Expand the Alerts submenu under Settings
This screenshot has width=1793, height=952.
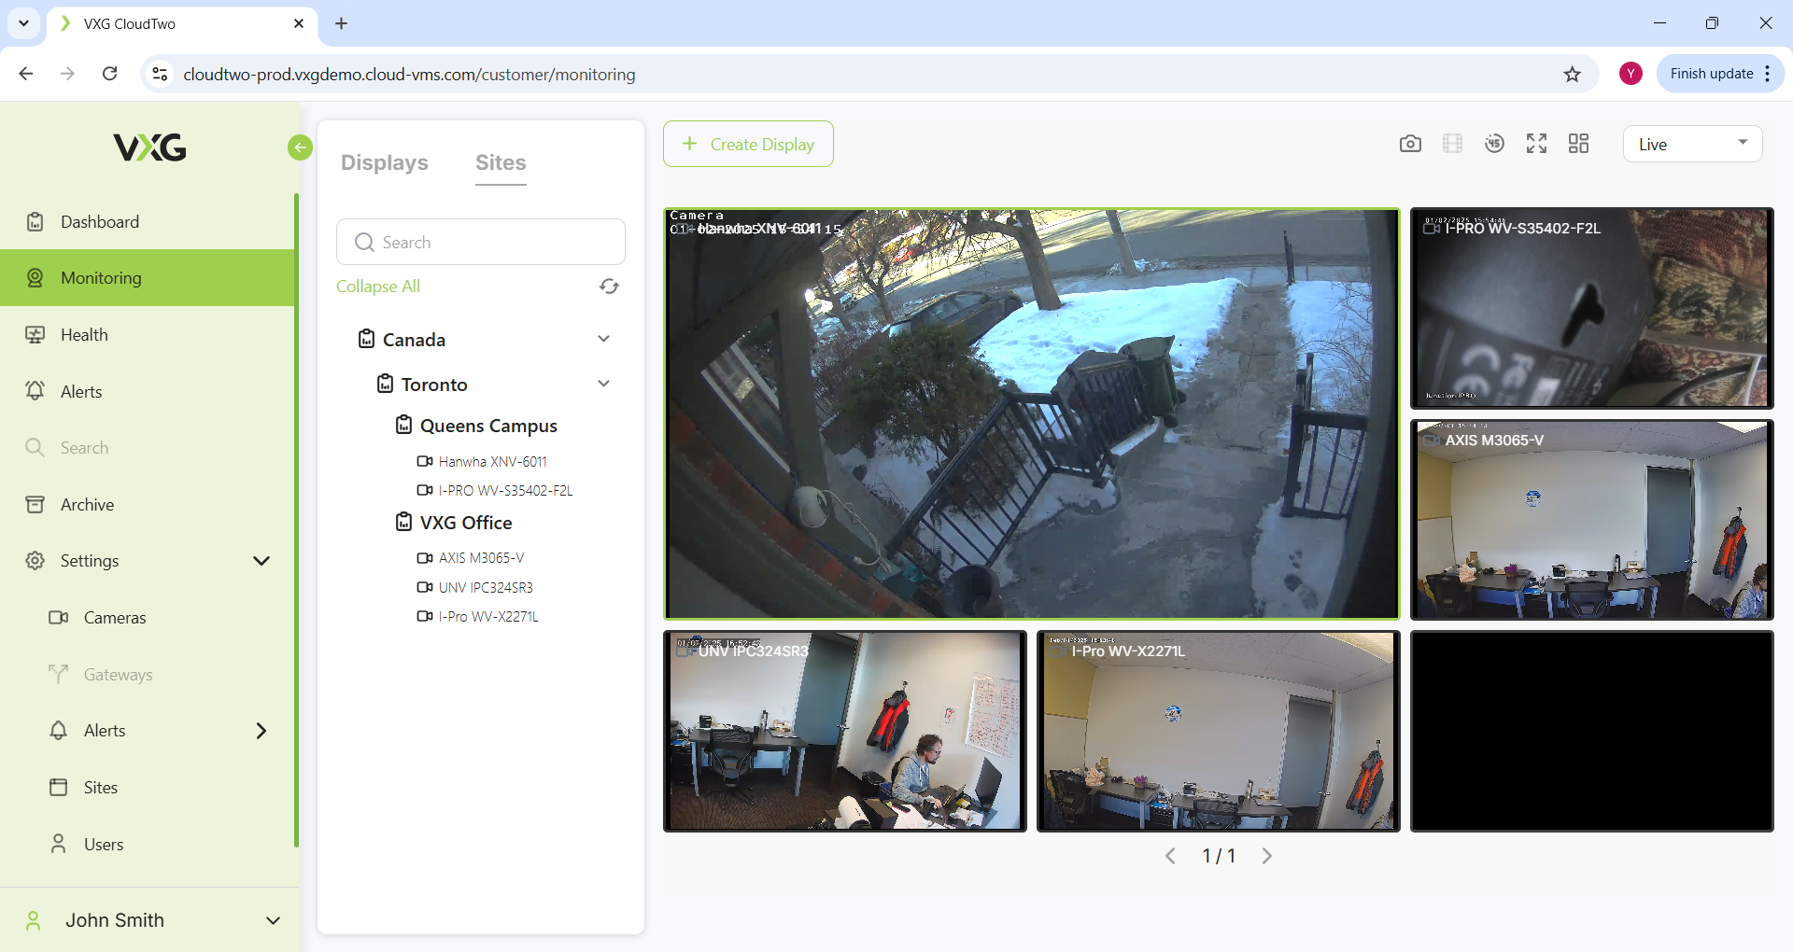coord(261,731)
